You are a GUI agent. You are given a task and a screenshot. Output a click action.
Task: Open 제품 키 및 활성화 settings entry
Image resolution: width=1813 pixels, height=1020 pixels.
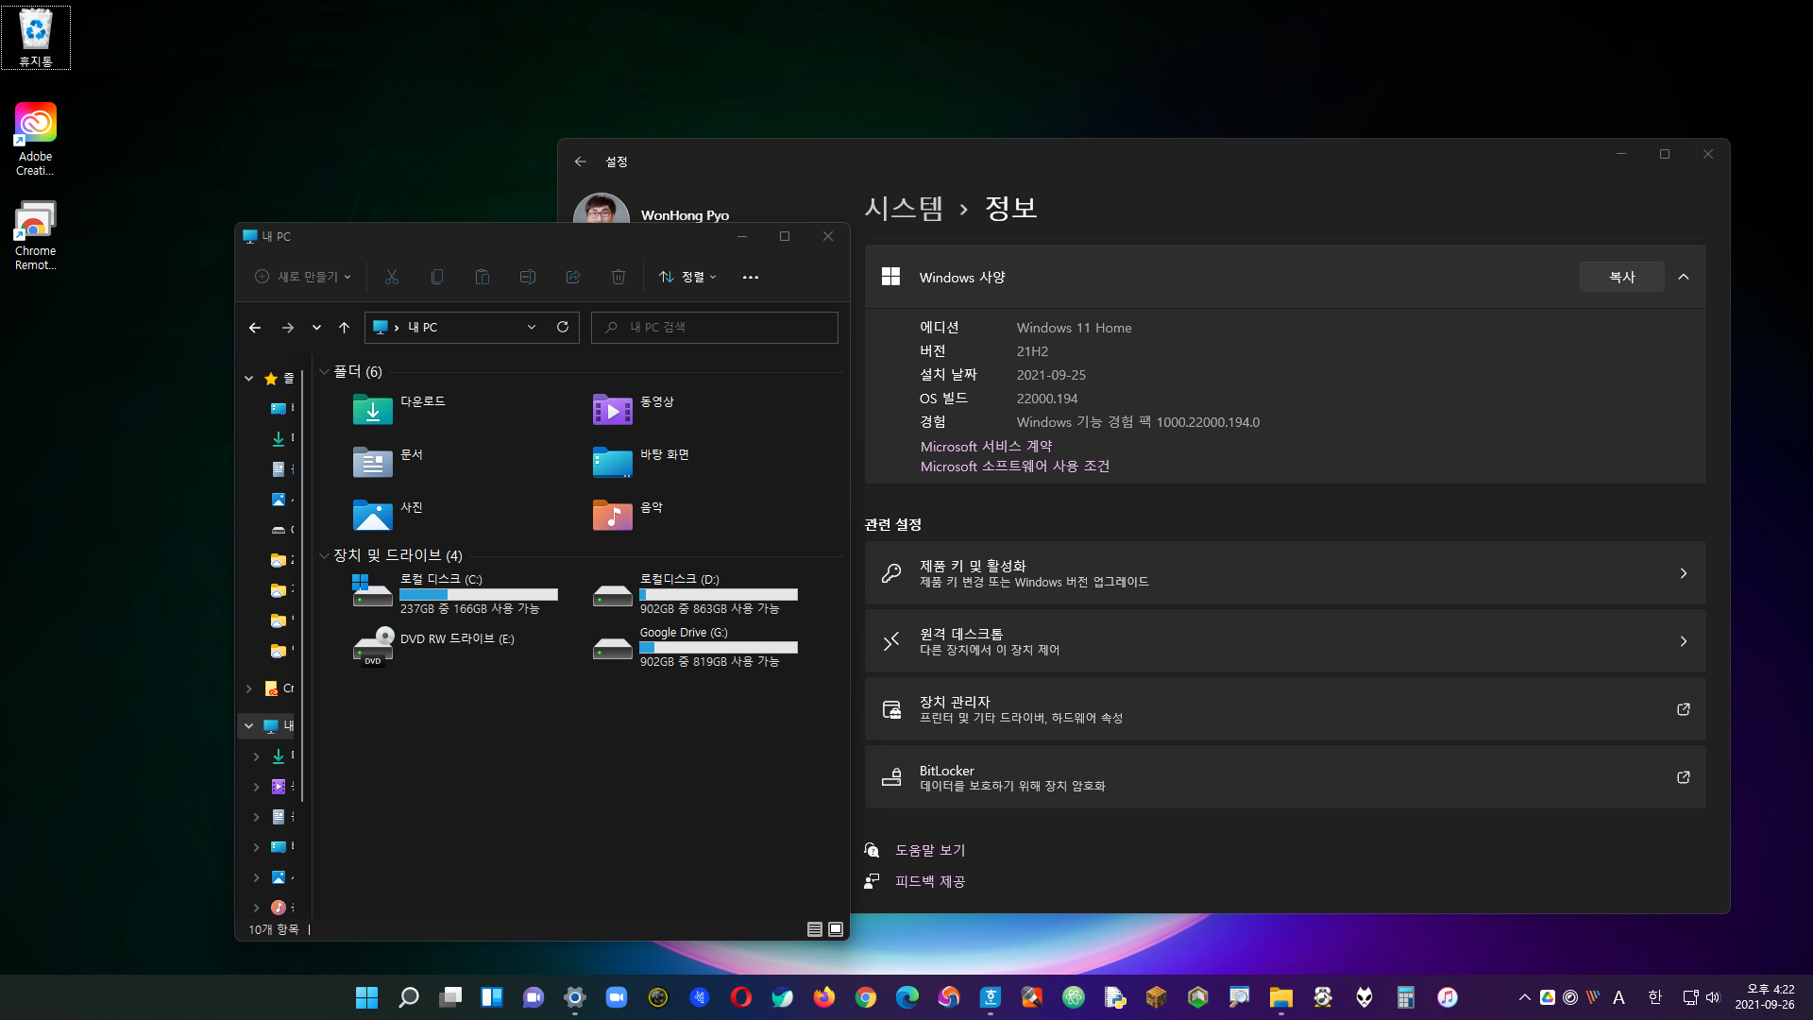pyautogui.click(x=1284, y=573)
